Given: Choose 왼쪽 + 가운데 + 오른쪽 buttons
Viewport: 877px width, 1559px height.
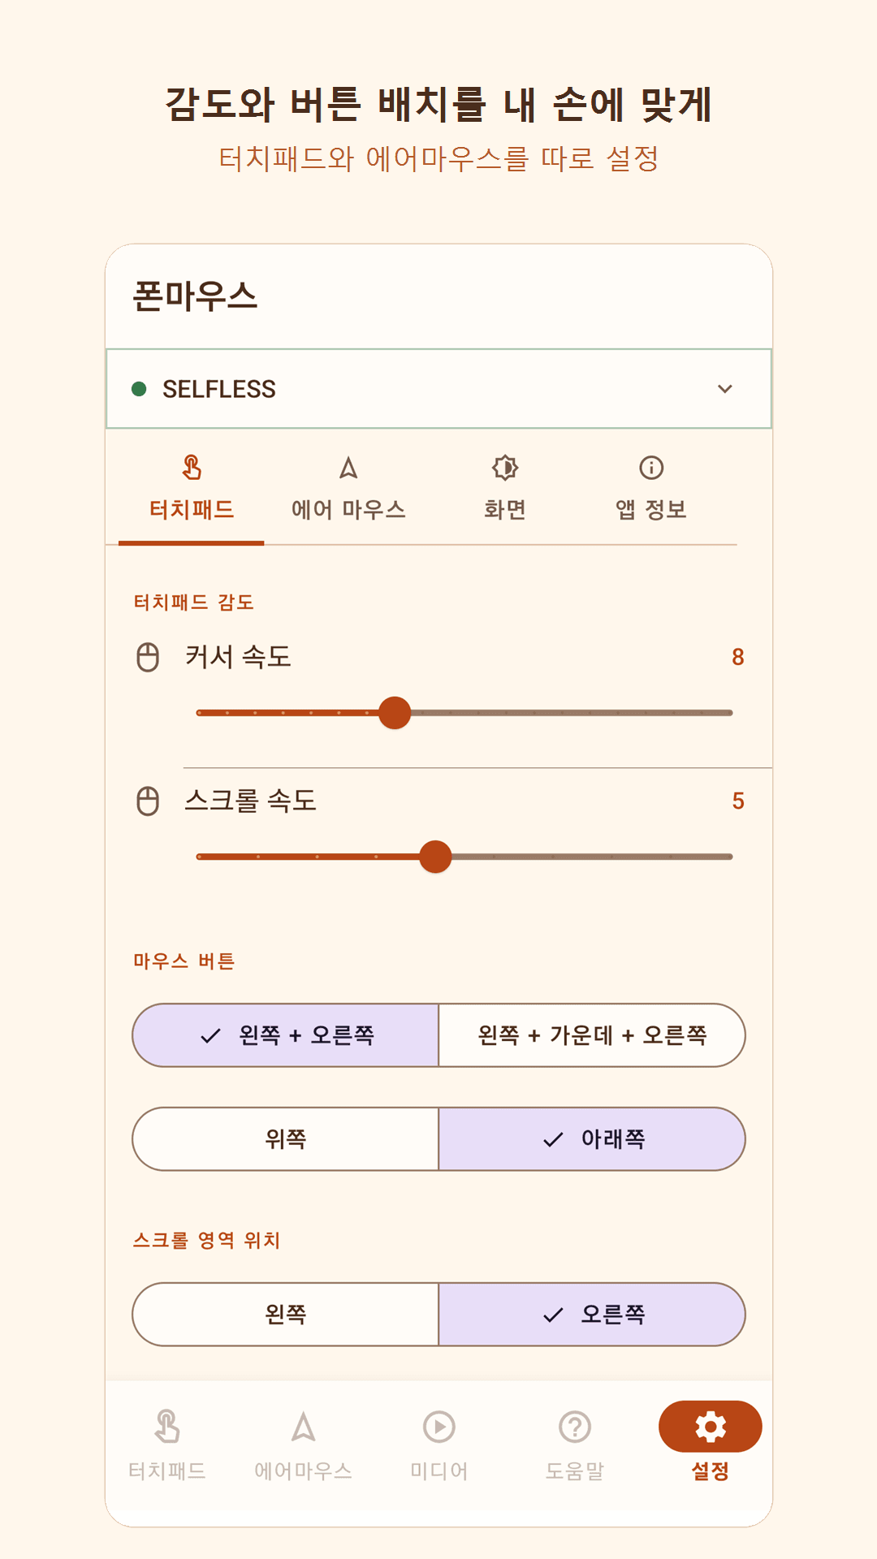Looking at the screenshot, I should pyautogui.click(x=592, y=1035).
